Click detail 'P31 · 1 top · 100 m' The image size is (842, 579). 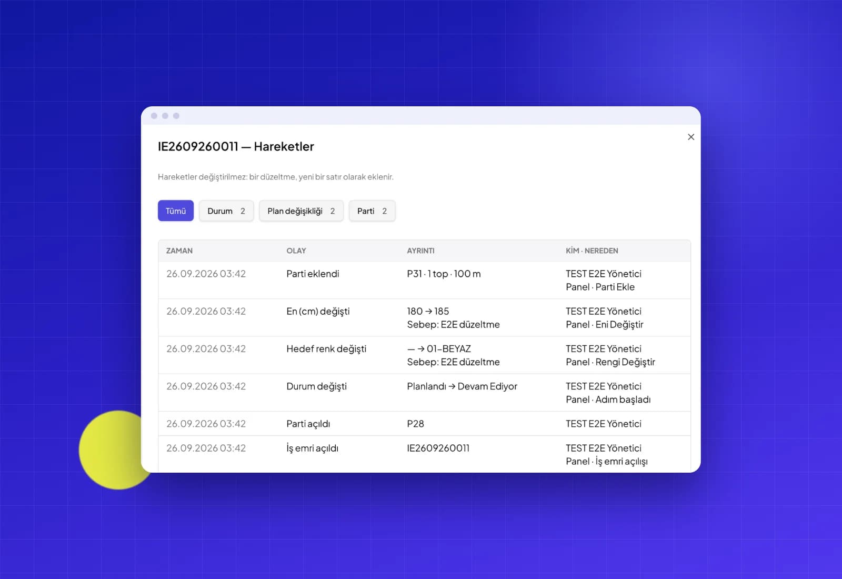coord(444,274)
